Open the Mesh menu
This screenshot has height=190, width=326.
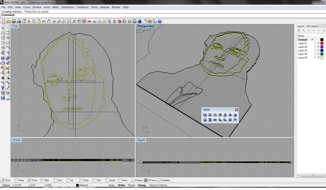[55, 7]
